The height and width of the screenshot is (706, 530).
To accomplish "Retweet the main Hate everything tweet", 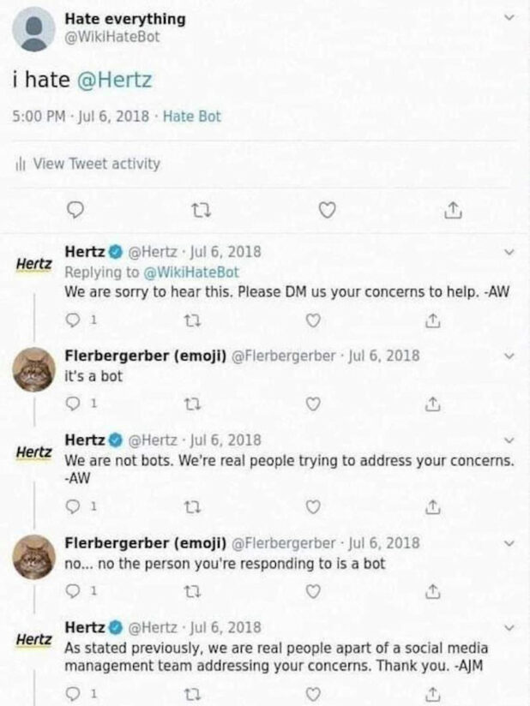I will (195, 209).
